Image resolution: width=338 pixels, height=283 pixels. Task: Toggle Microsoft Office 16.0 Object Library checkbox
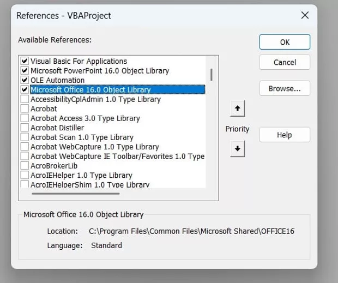[25, 89]
